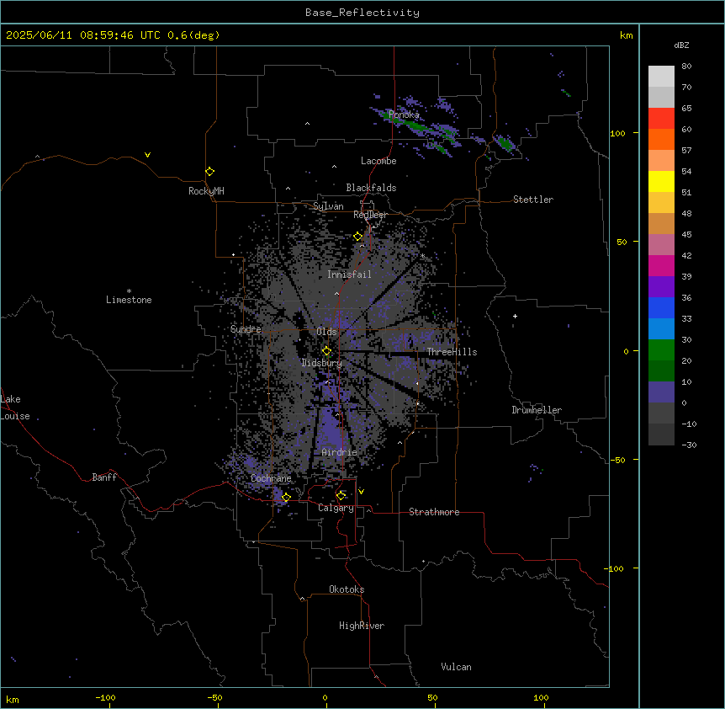The height and width of the screenshot is (709, 725).
Task: Select the purple 39-36 dBZ legend band
Action: (661, 287)
